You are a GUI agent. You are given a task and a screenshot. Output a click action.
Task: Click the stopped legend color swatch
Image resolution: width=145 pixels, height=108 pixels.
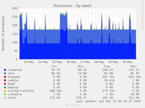pyautogui.click(x=5, y=77)
